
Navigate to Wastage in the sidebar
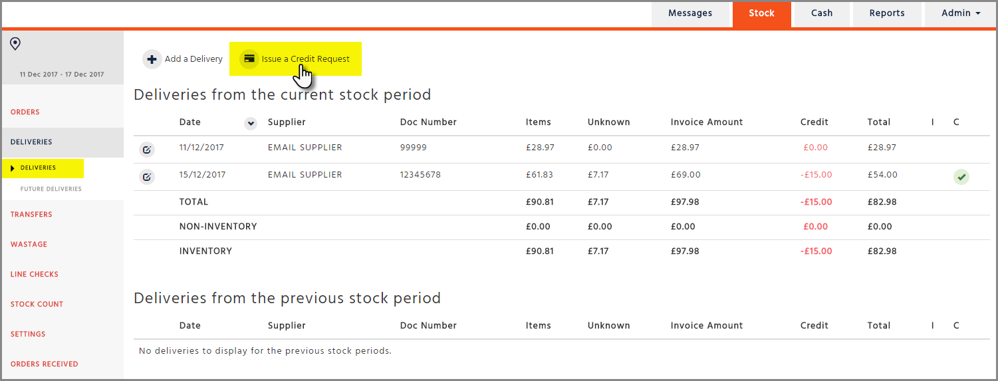29,245
